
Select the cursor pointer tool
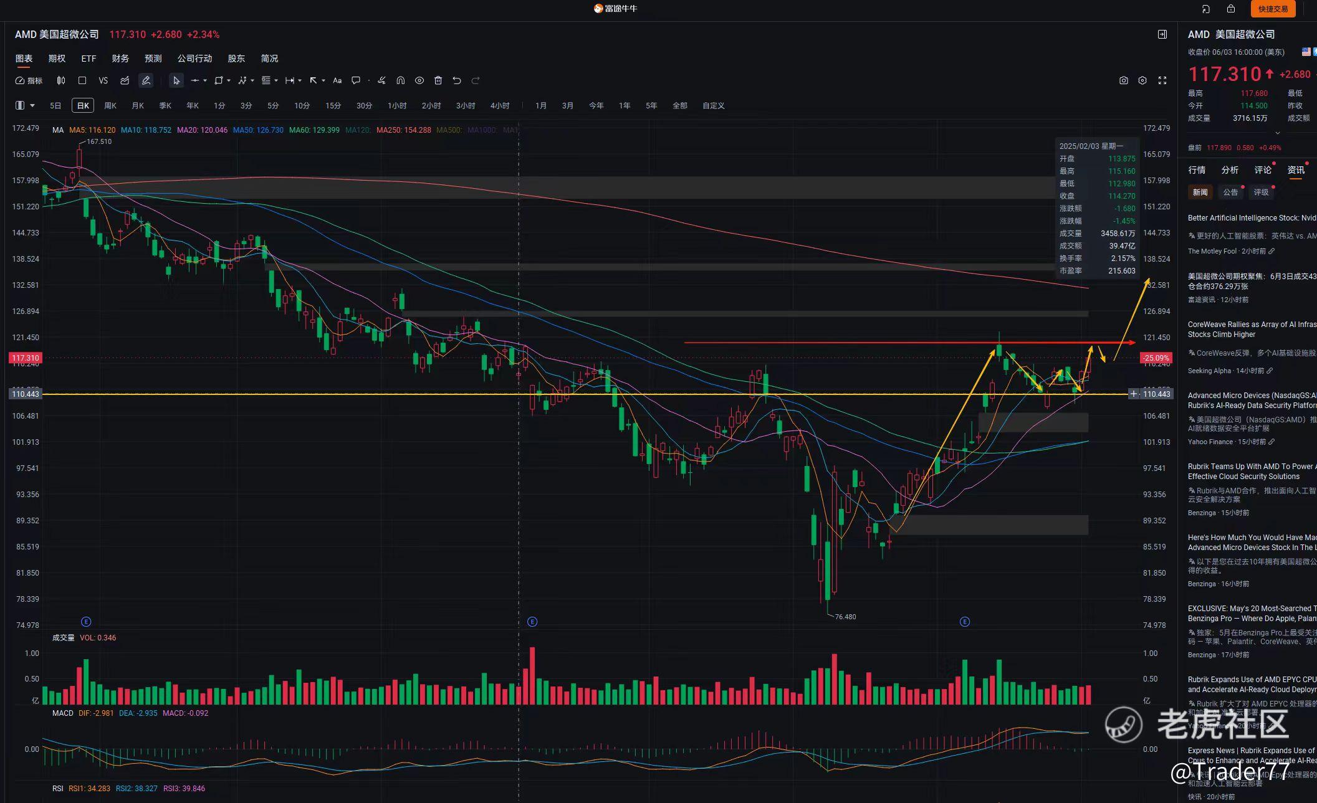176,80
